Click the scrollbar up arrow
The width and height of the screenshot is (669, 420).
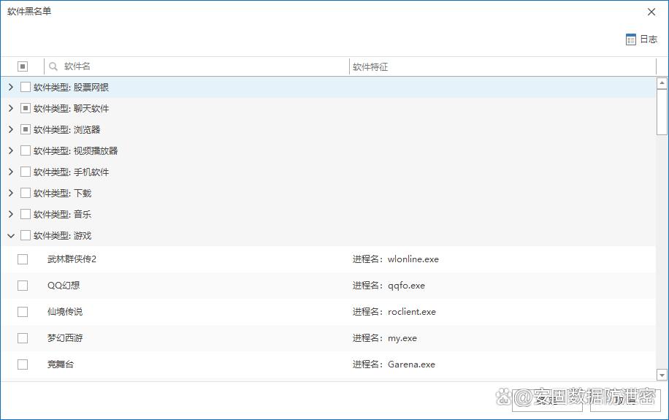pos(662,83)
